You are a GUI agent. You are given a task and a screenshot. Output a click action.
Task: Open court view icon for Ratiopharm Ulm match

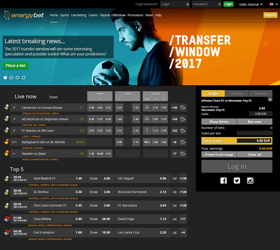183,142
